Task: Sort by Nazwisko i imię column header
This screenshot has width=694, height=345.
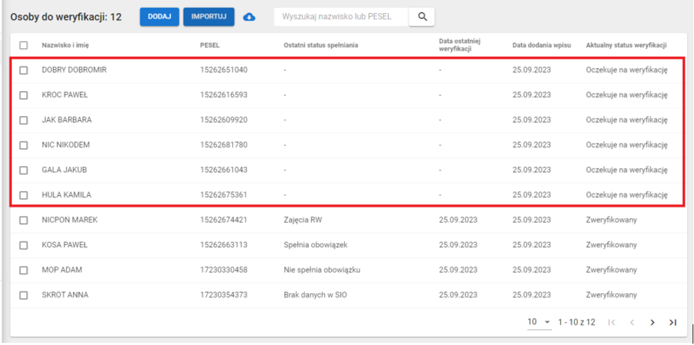Action: coord(66,46)
